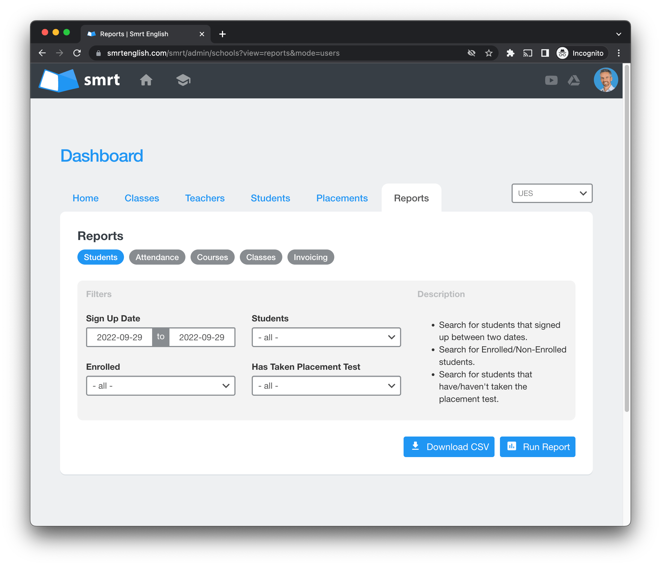Open browser extensions puzzle icon
Image resolution: width=661 pixels, height=566 pixels.
click(510, 53)
